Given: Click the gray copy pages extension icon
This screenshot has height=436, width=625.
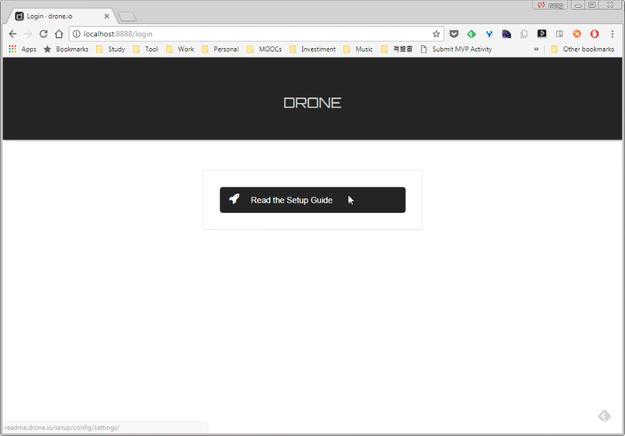Looking at the screenshot, I should 524,34.
